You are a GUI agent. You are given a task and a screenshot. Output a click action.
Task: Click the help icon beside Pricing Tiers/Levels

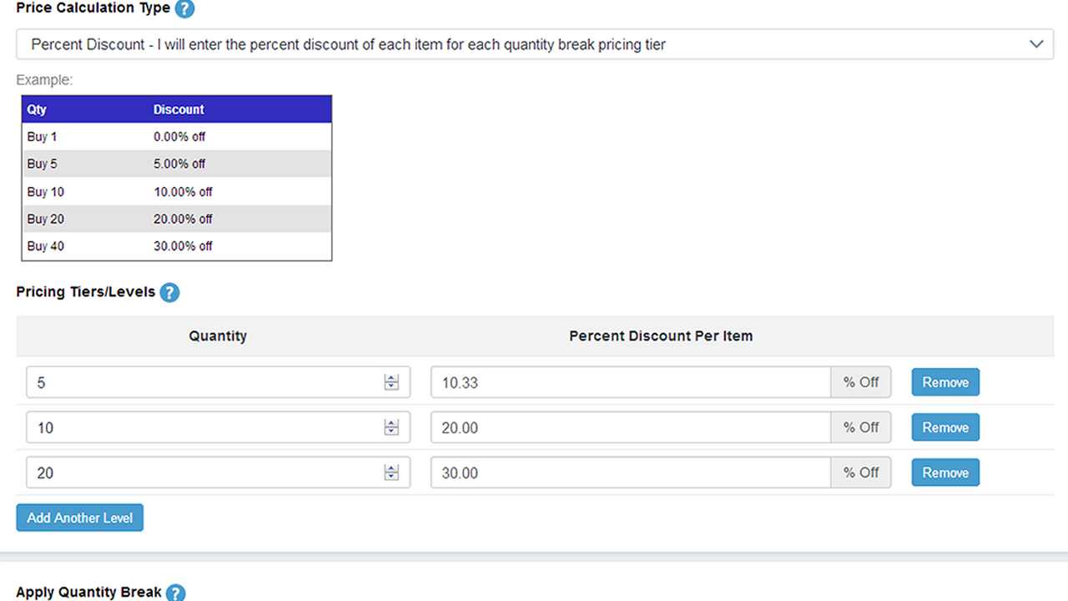point(169,292)
